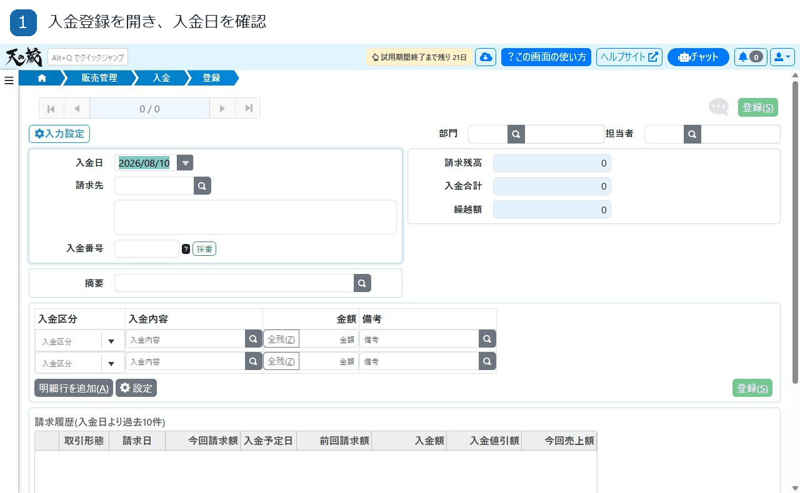This screenshot has height=493, width=800.
Task: Click the 請求先 code field
Action: 154,185
